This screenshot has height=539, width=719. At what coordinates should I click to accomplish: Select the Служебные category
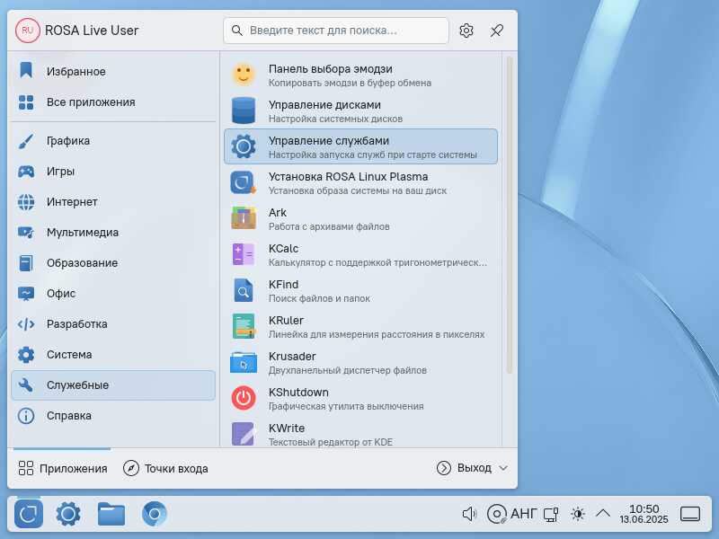click(113, 385)
